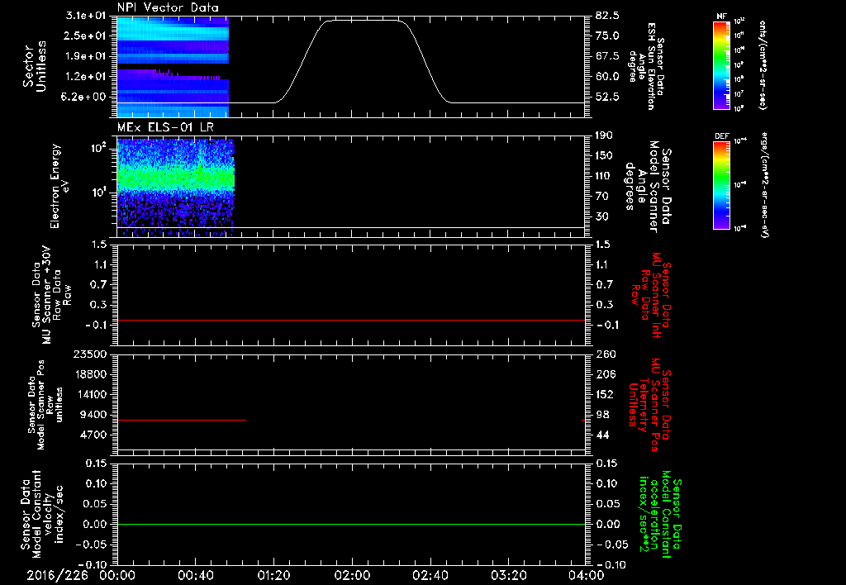The width and height of the screenshot is (846, 585).
Task: Click the white sun elevation curve plateau
Action: [364, 21]
